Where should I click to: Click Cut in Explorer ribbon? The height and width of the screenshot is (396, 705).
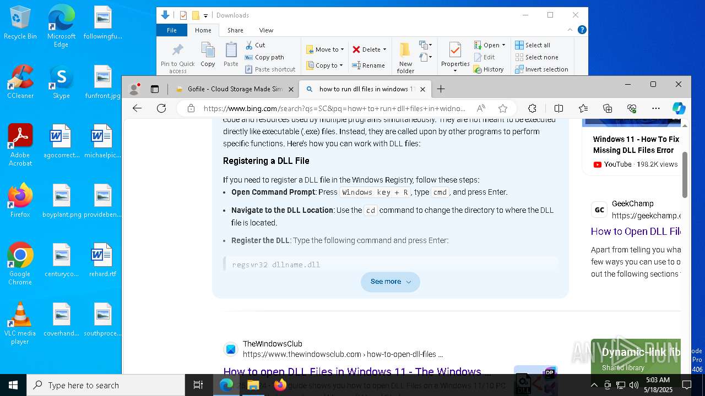click(x=255, y=45)
